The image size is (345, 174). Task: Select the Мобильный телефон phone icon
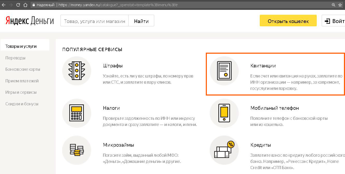coord(224,113)
